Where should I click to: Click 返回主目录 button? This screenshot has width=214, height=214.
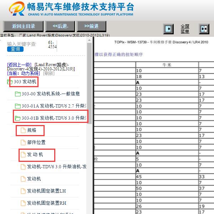23,26
